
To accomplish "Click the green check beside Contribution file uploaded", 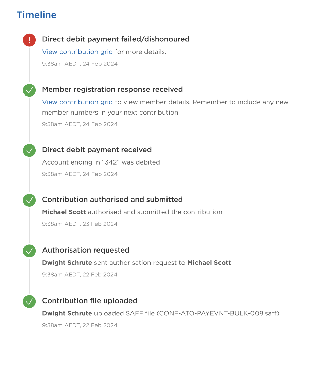I will (x=29, y=301).
